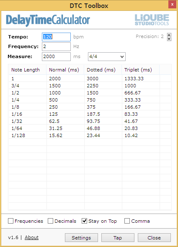Open the 4/4 time signature dropdown

coord(107,56)
